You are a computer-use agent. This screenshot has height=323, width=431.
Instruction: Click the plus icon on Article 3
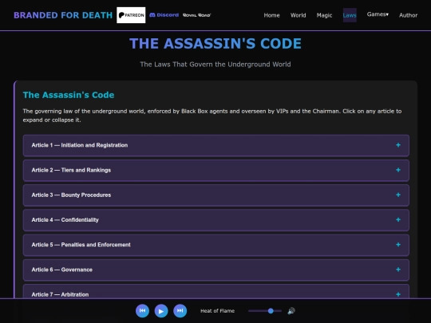[398, 195]
